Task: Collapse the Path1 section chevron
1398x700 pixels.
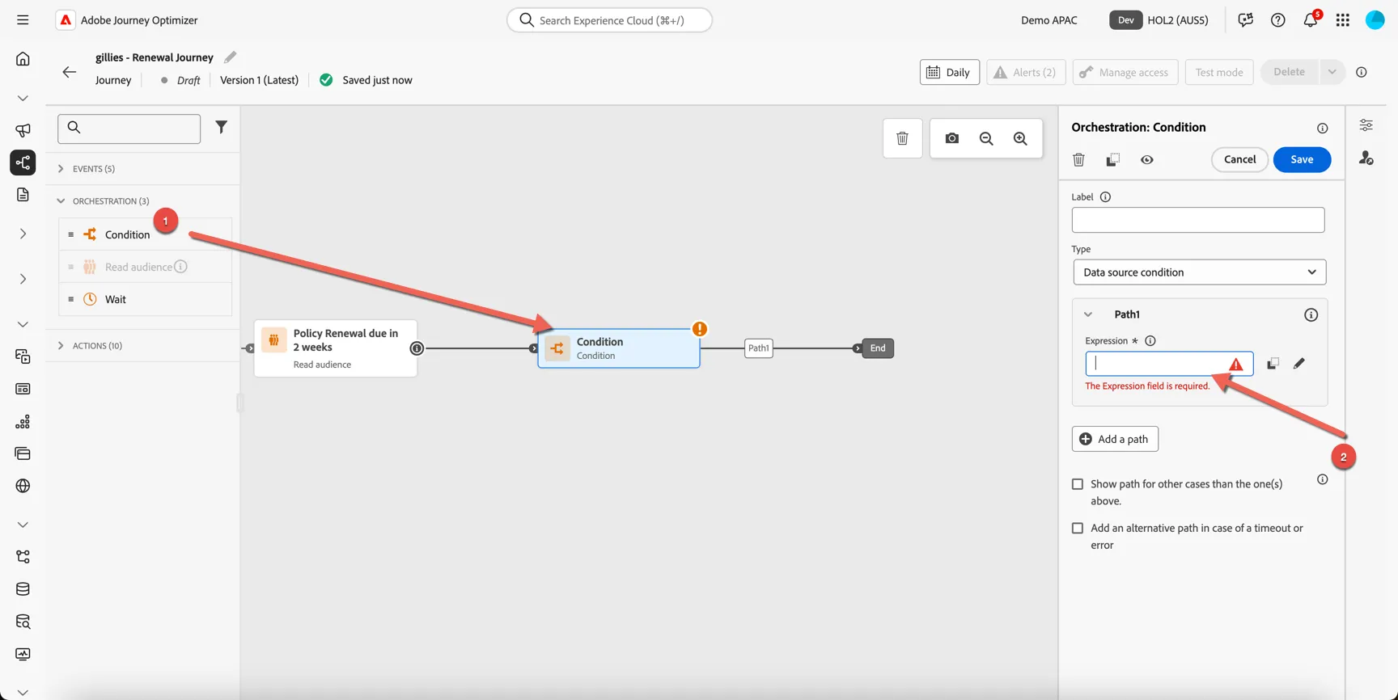Action: 1088,314
